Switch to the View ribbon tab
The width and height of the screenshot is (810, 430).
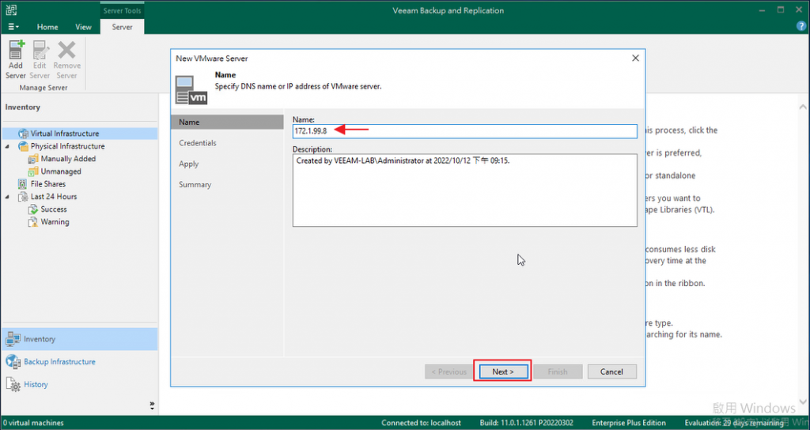[x=83, y=27]
